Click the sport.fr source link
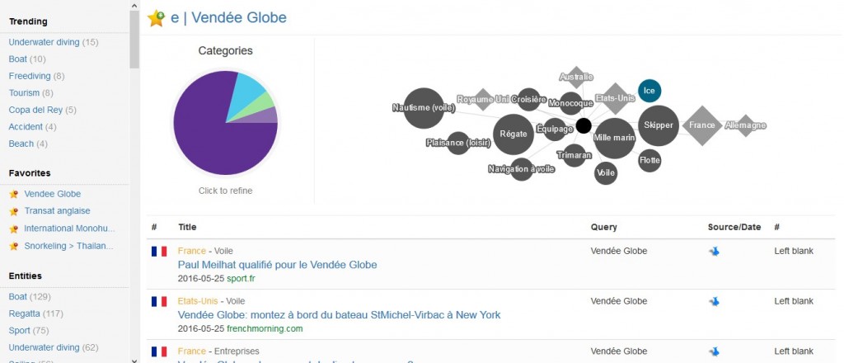 coord(241,279)
